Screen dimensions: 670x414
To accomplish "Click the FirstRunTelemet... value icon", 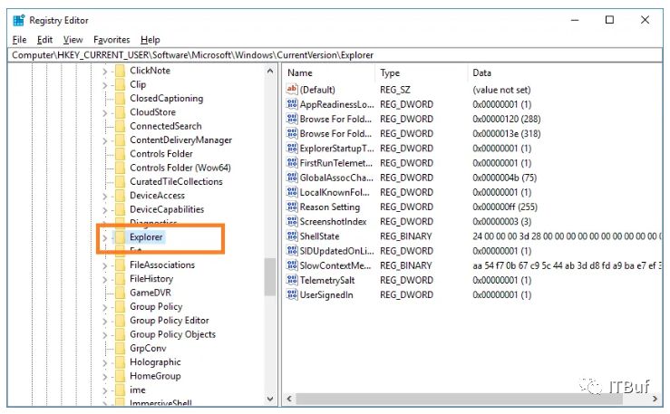I will [292, 163].
